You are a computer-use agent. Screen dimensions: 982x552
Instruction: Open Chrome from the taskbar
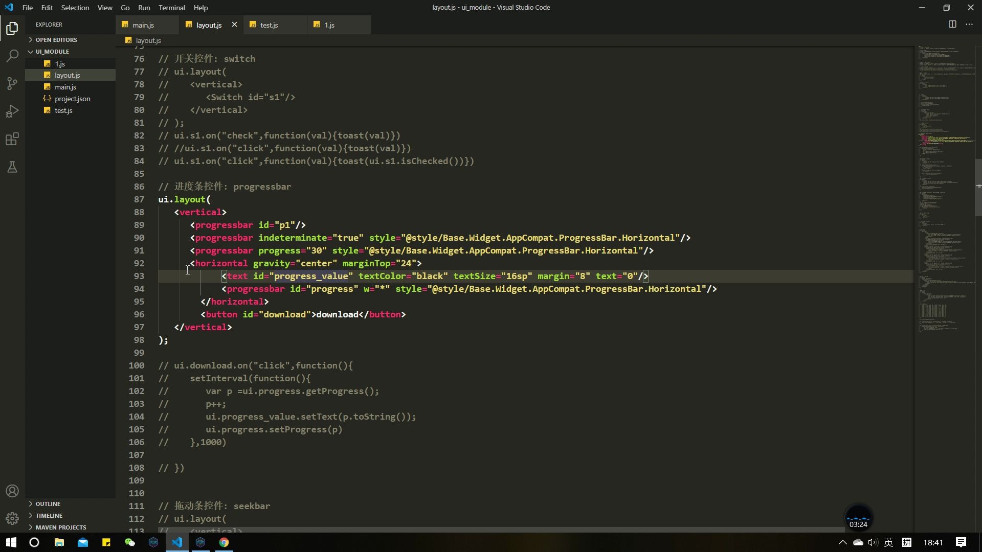pos(224,542)
